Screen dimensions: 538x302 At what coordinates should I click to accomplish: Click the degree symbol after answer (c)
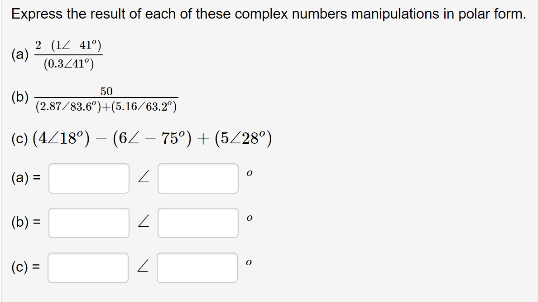click(249, 262)
